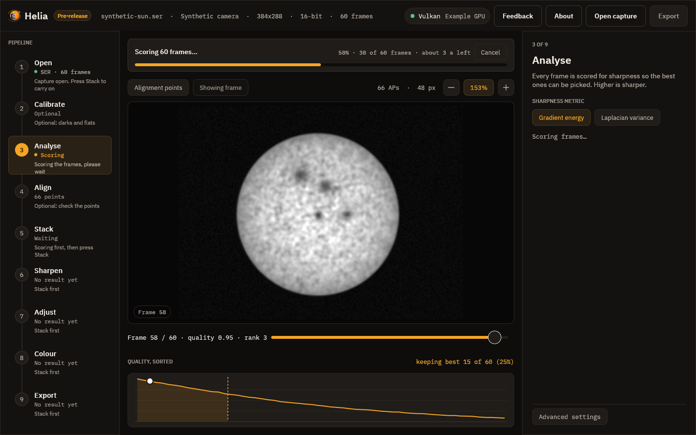The height and width of the screenshot is (435, 696).
Task: Open the Feedback dialog
Action: [x=518, y=16]
